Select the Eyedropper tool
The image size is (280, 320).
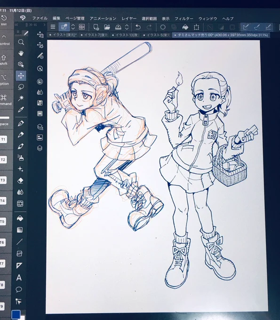[x=21, y=110]
